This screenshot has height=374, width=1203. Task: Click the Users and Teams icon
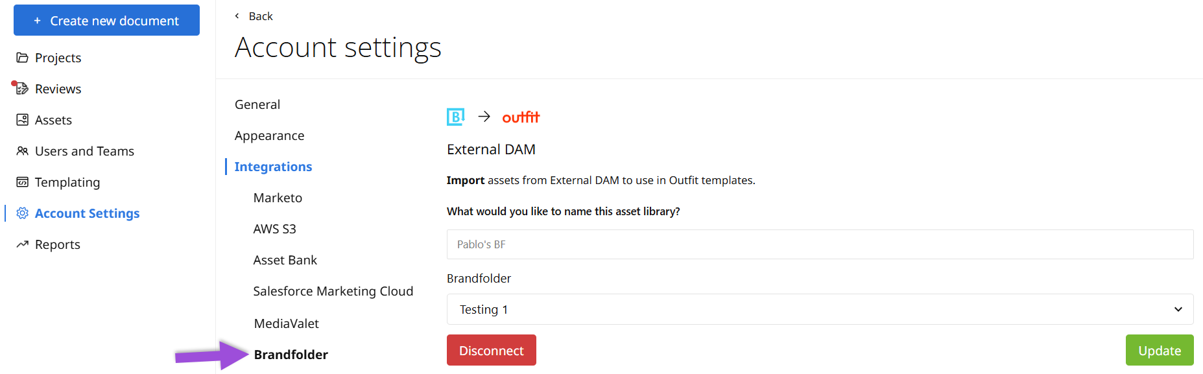coord(22,151)
